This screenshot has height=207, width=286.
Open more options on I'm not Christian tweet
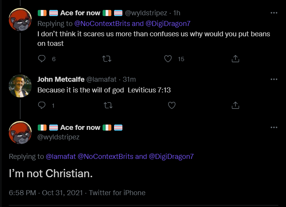click(x=274, y=127)
